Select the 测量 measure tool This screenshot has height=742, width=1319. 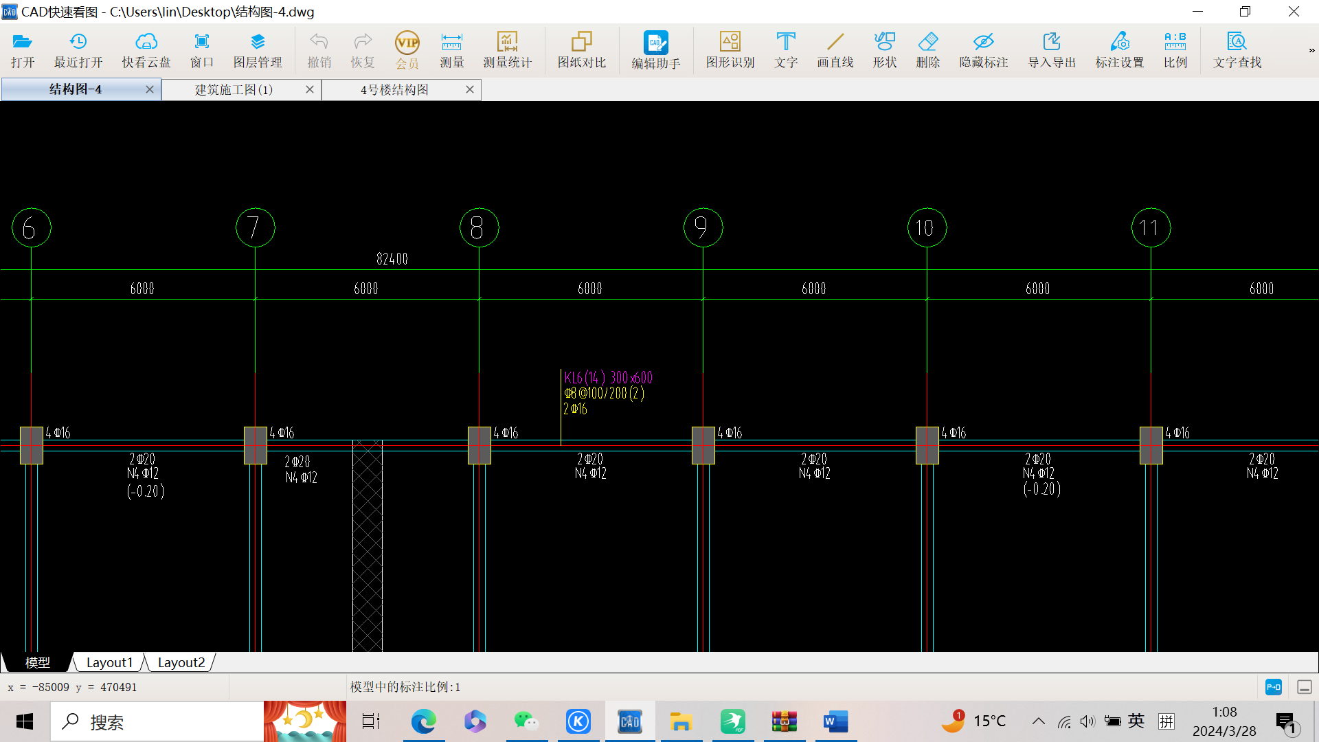tap(452, 50)
